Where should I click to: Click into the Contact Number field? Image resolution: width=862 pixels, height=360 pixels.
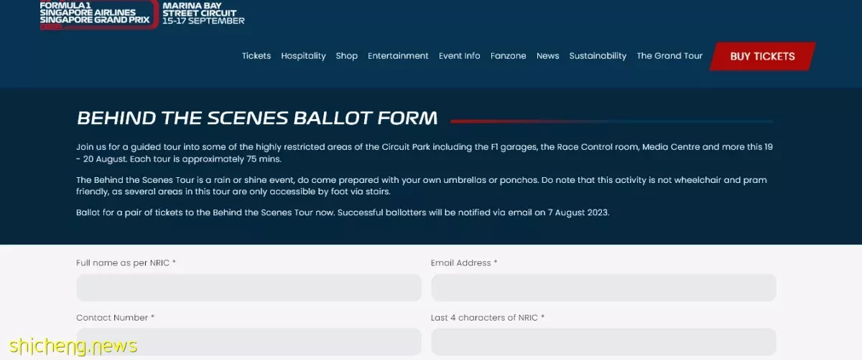pyautogui.click(x=249, y=342)
